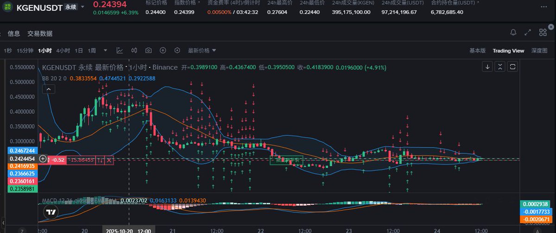Click the 15.86455 order quantity label
556x233 pixels.
pyautogui.click(x=82, y=160)
